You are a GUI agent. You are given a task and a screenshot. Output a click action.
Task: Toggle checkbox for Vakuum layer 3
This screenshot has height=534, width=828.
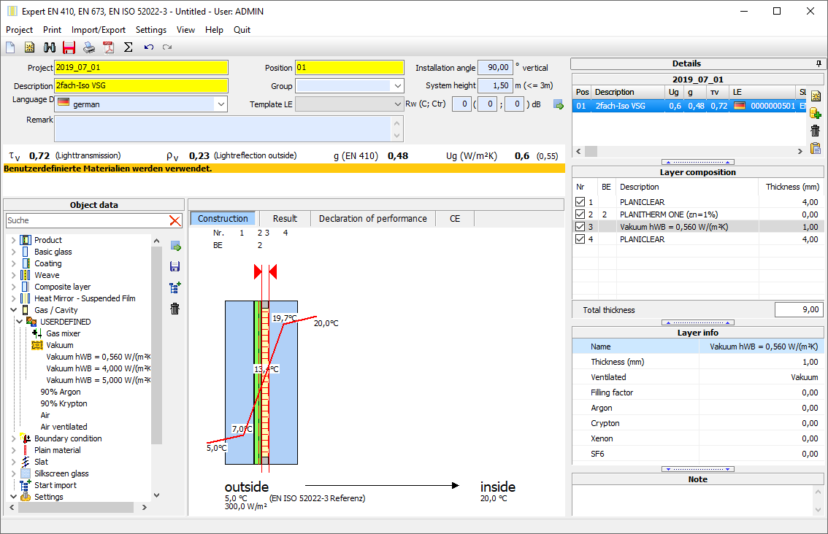(x=580, y=227)
